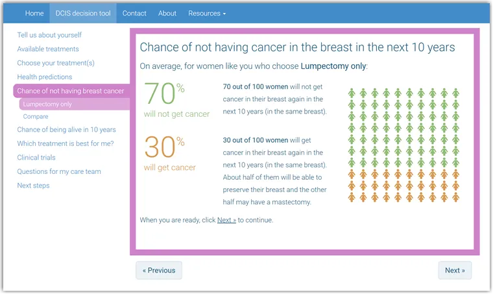Go to Available treatments
The image size is (493, 294).
pyautogui.click(x=48, y=49)
